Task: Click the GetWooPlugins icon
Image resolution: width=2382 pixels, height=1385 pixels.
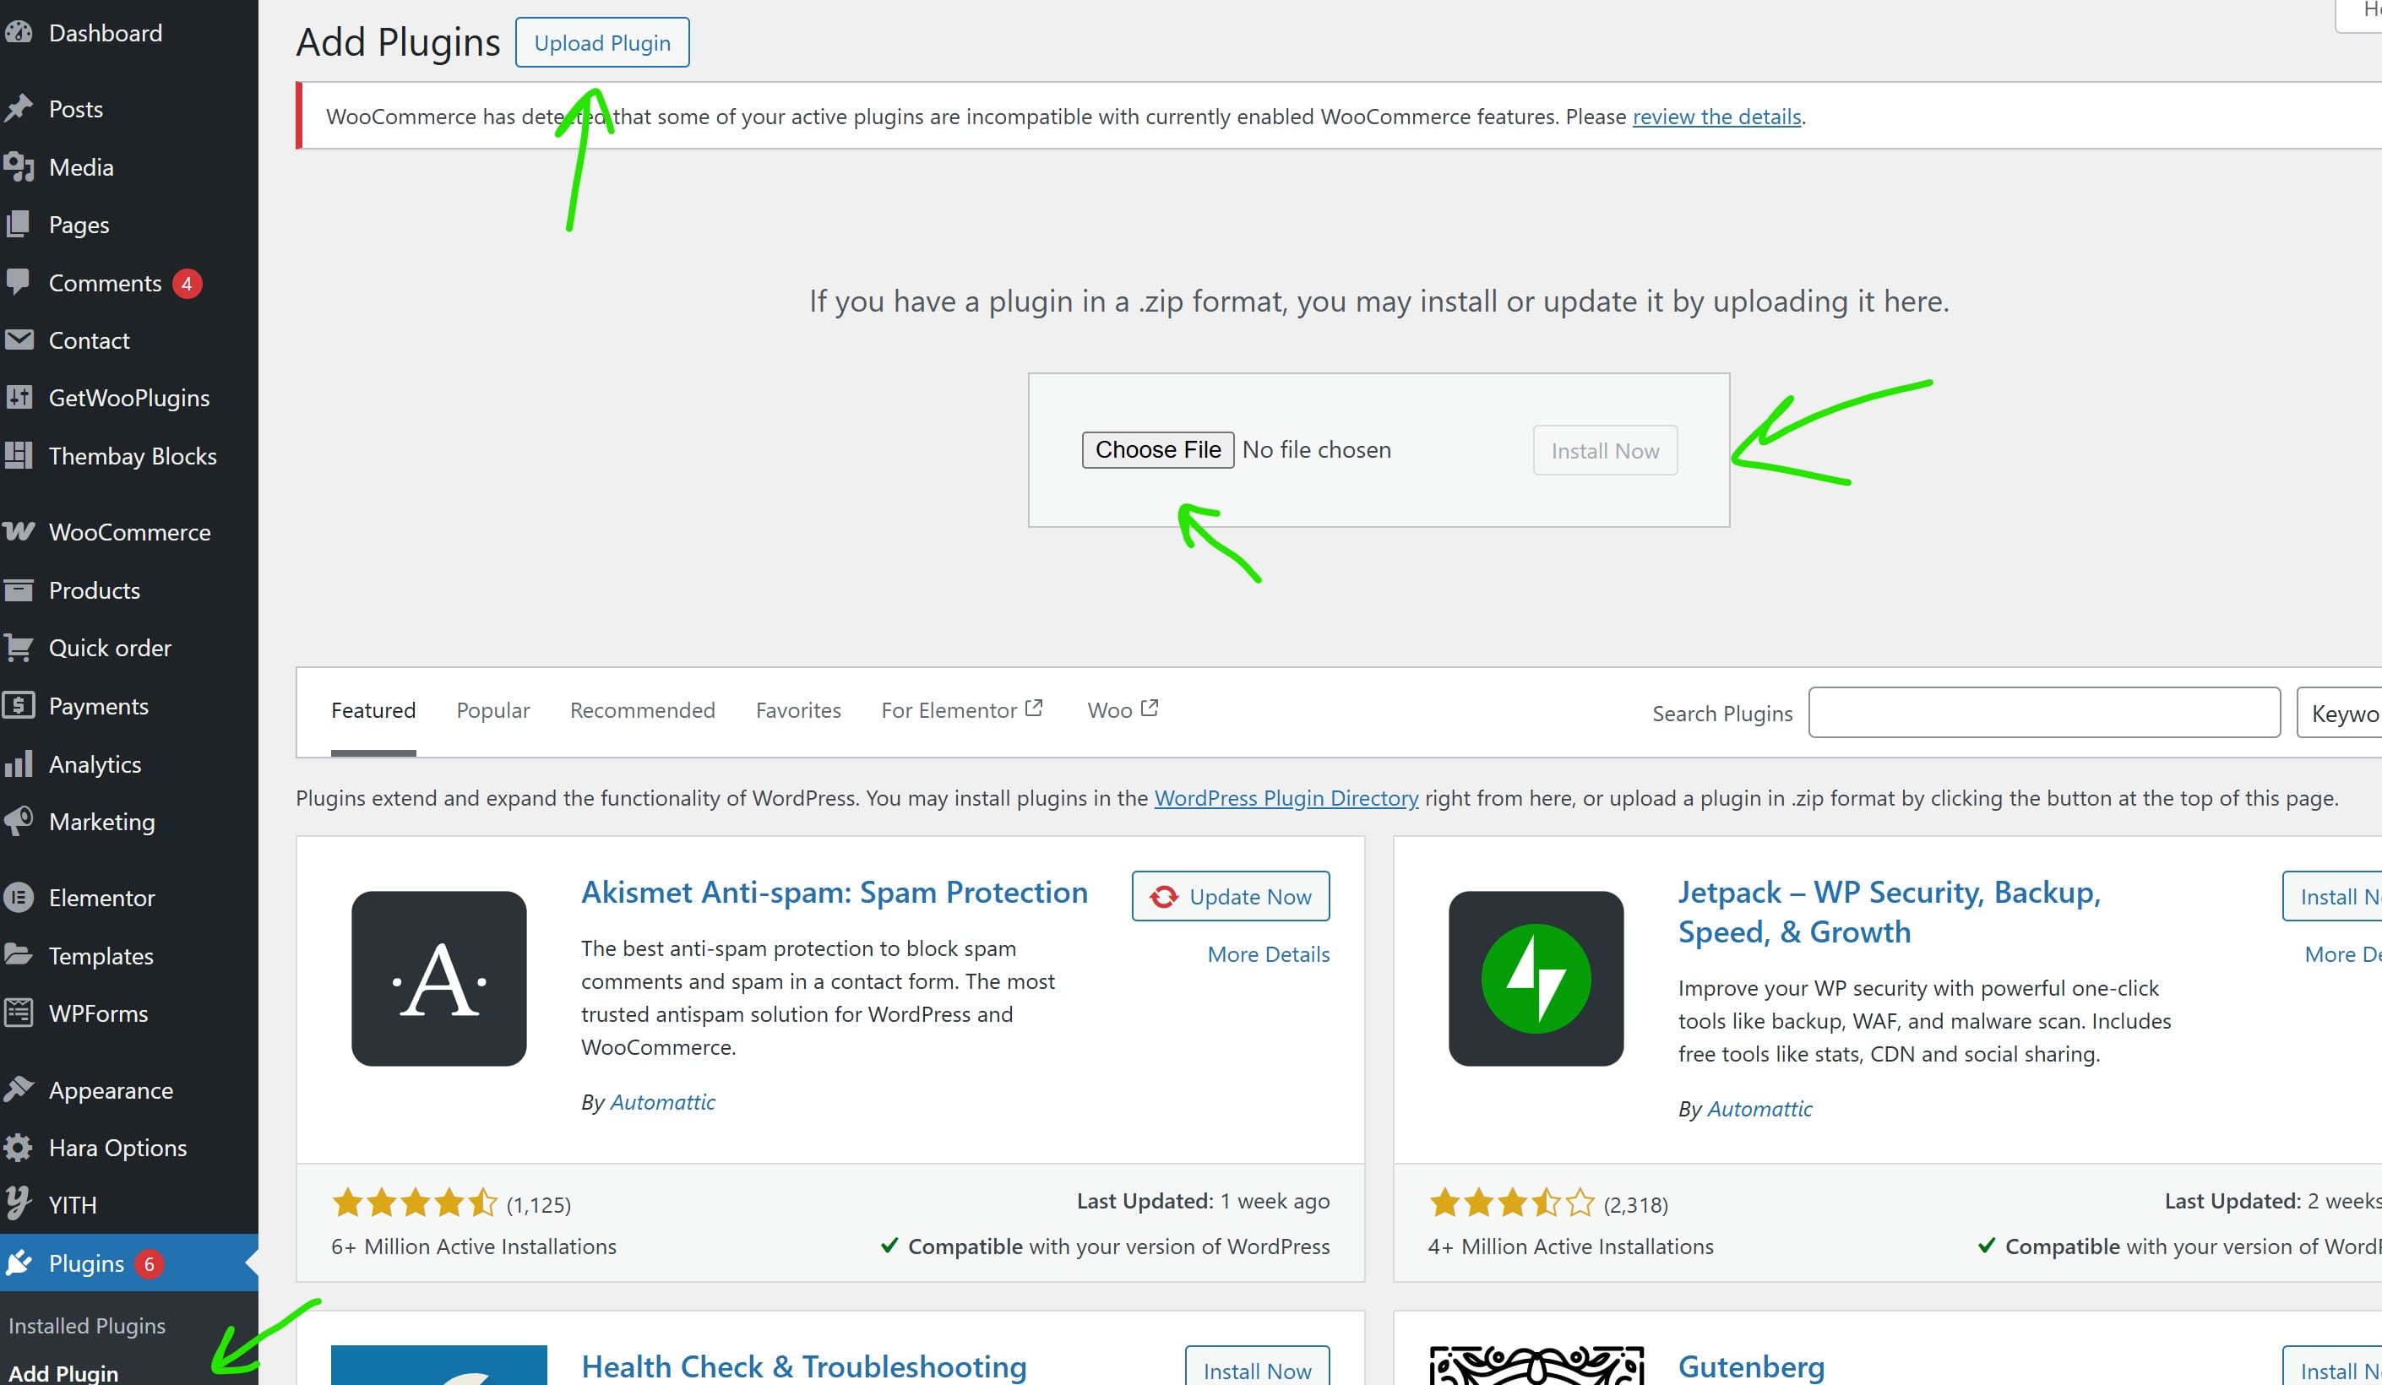Action: [x=19, y=398]
